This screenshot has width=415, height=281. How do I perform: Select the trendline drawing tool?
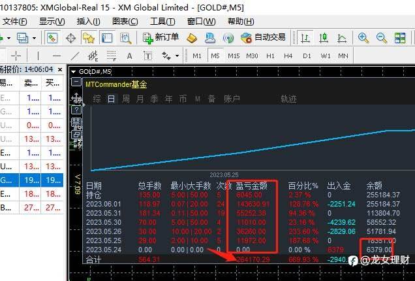pos(75,56)
